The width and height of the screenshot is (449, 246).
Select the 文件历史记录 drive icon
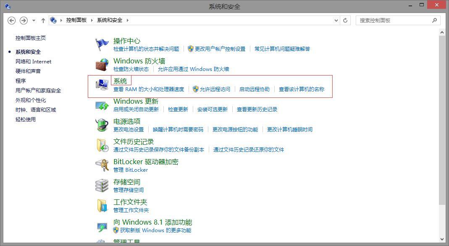tap(102, 144)
